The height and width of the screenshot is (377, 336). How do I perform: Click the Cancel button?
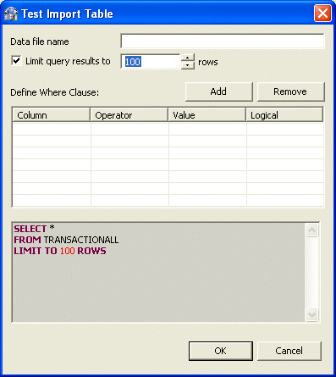(289, 351)
